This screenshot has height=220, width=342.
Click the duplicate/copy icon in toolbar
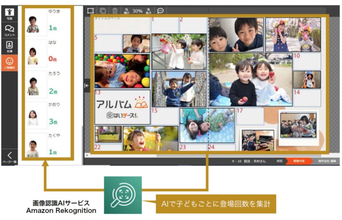tap(103, 11)
